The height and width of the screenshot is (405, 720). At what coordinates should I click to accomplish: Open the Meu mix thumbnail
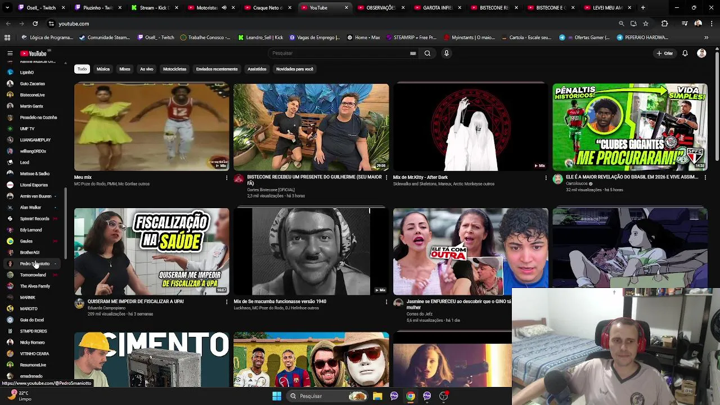pyautogui.click(x=152, y=127)
